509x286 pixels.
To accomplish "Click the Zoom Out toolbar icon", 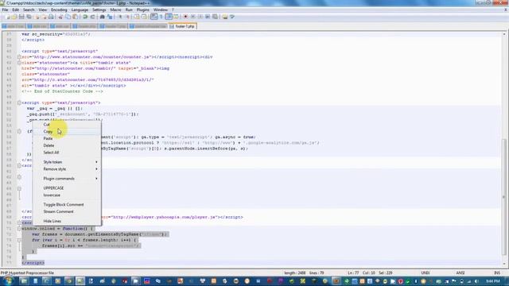I will [127, 17].
